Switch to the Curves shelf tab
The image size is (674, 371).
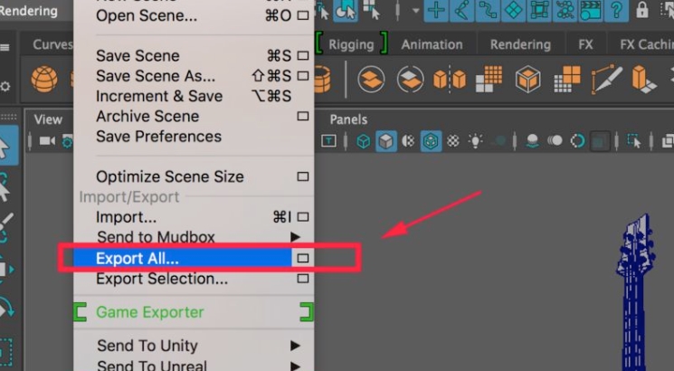pyautogui.click(x=52, y=44)
